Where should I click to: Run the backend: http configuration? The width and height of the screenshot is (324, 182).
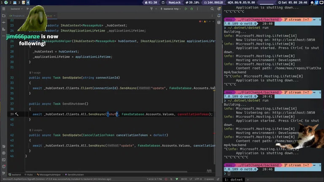(186, 8)
